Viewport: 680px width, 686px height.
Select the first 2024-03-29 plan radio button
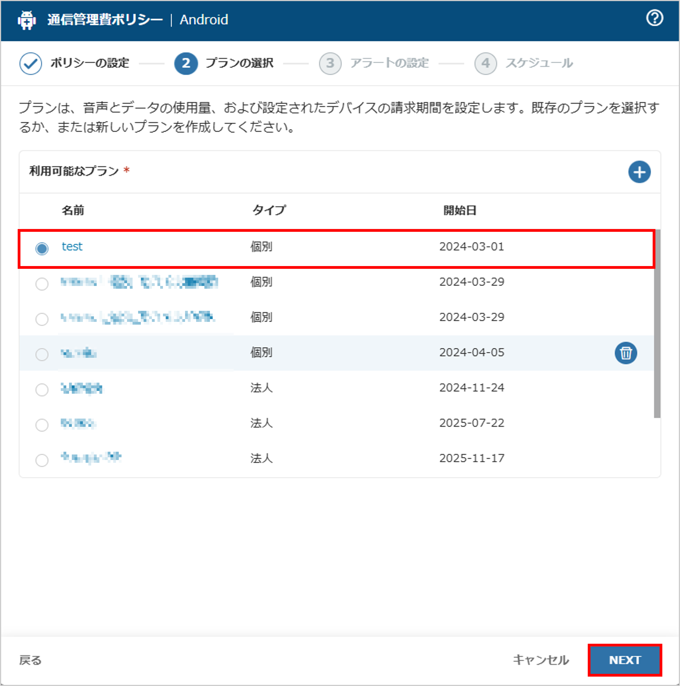point(42,284)
